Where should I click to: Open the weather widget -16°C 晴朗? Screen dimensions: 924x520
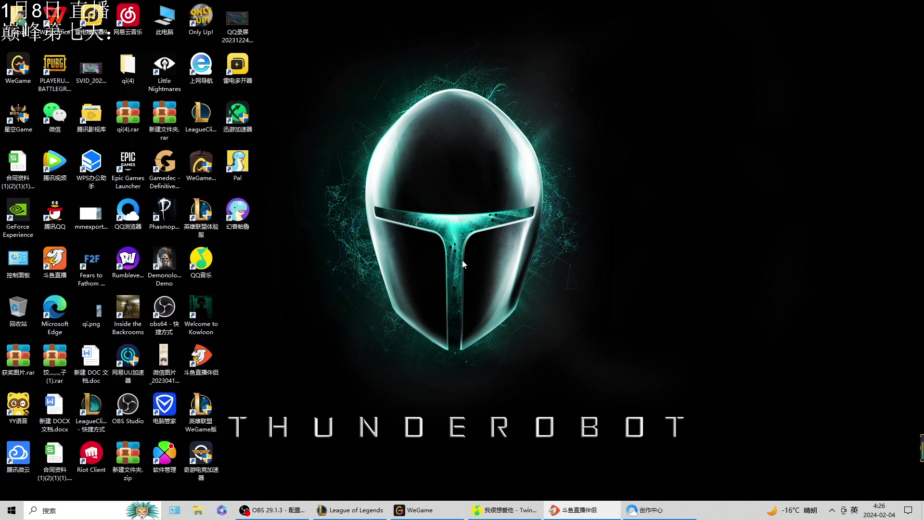792,510
